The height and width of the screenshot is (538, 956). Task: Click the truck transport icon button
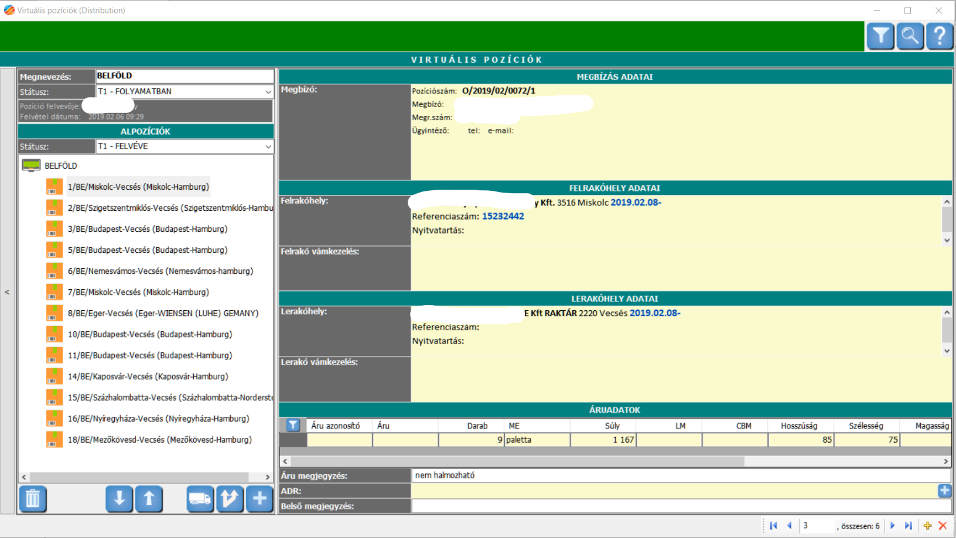(x=200, y=499)
